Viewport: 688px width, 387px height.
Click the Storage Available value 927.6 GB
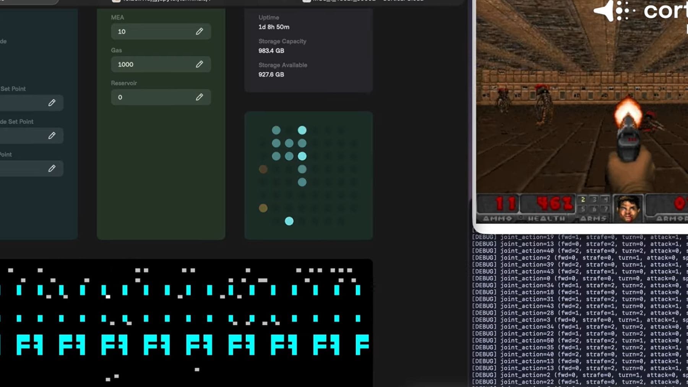click(271, 74)
